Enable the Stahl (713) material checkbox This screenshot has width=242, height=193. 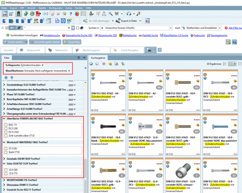[6, 152]
